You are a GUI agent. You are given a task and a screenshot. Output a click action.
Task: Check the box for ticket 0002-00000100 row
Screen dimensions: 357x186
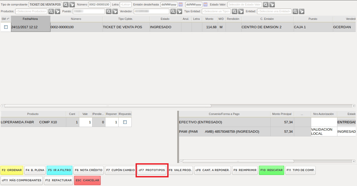(x=6, y=27)
